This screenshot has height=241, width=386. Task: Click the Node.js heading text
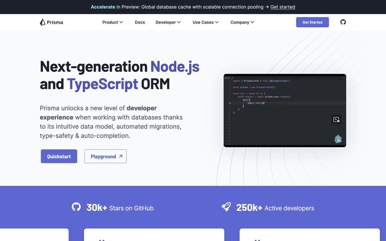(x=175, y=66)
